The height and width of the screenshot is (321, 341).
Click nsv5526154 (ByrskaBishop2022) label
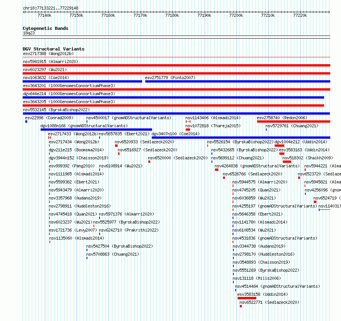tap(240, 142)
